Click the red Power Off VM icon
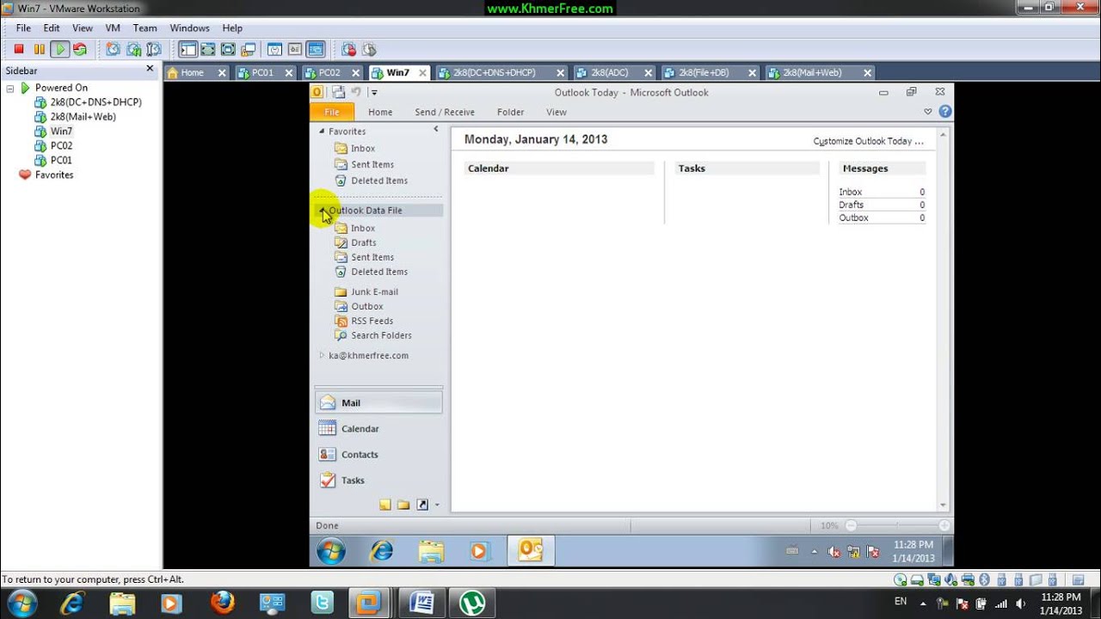 point(19,49)
